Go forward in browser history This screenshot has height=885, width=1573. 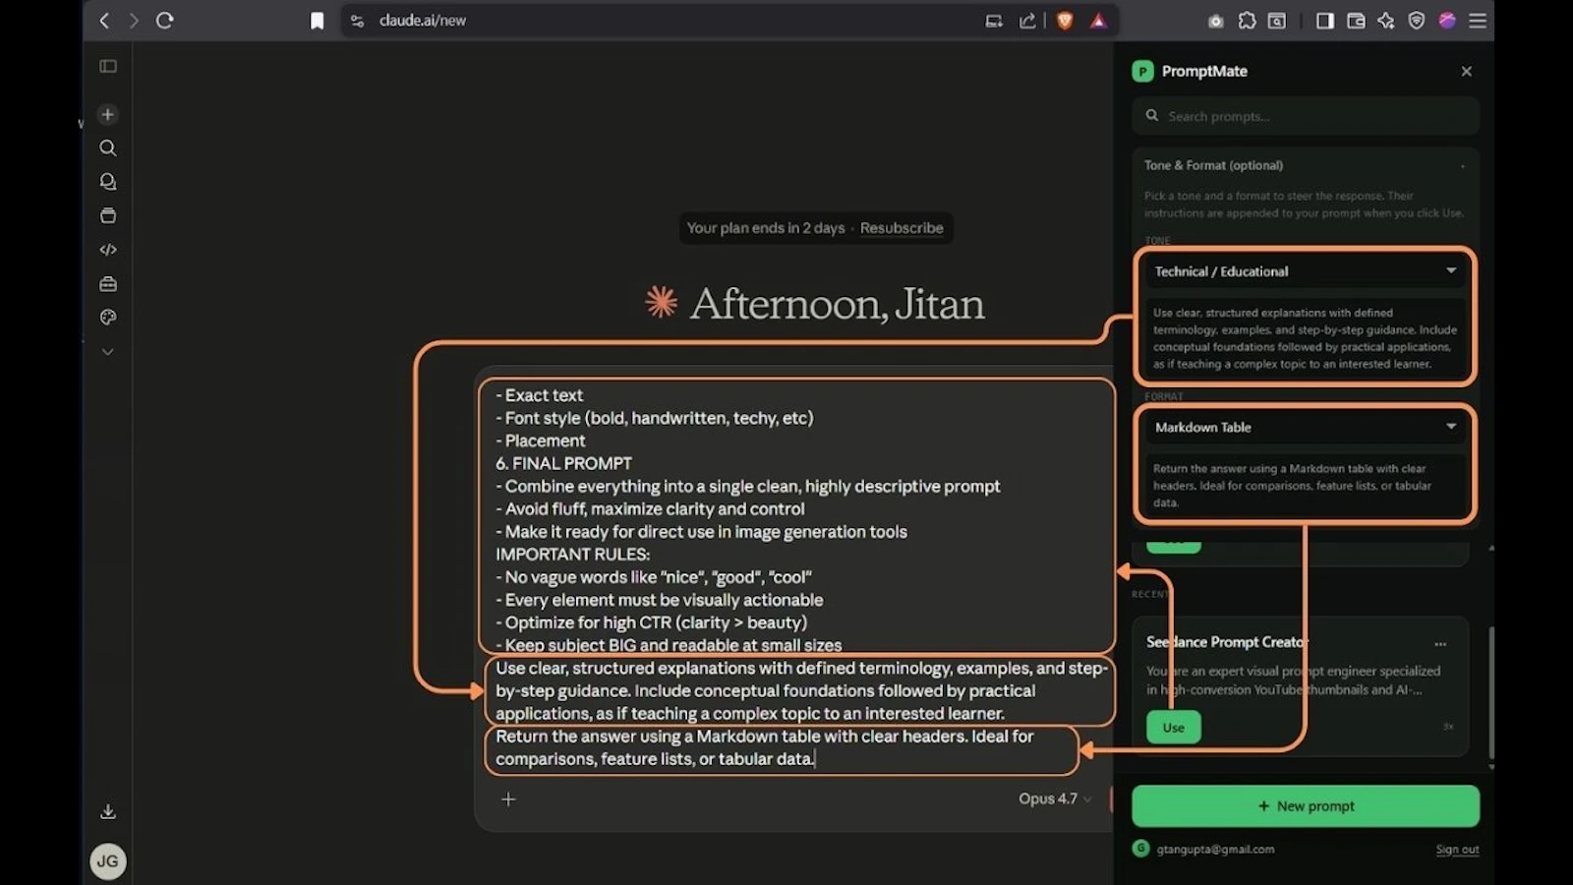click(135, 21)
